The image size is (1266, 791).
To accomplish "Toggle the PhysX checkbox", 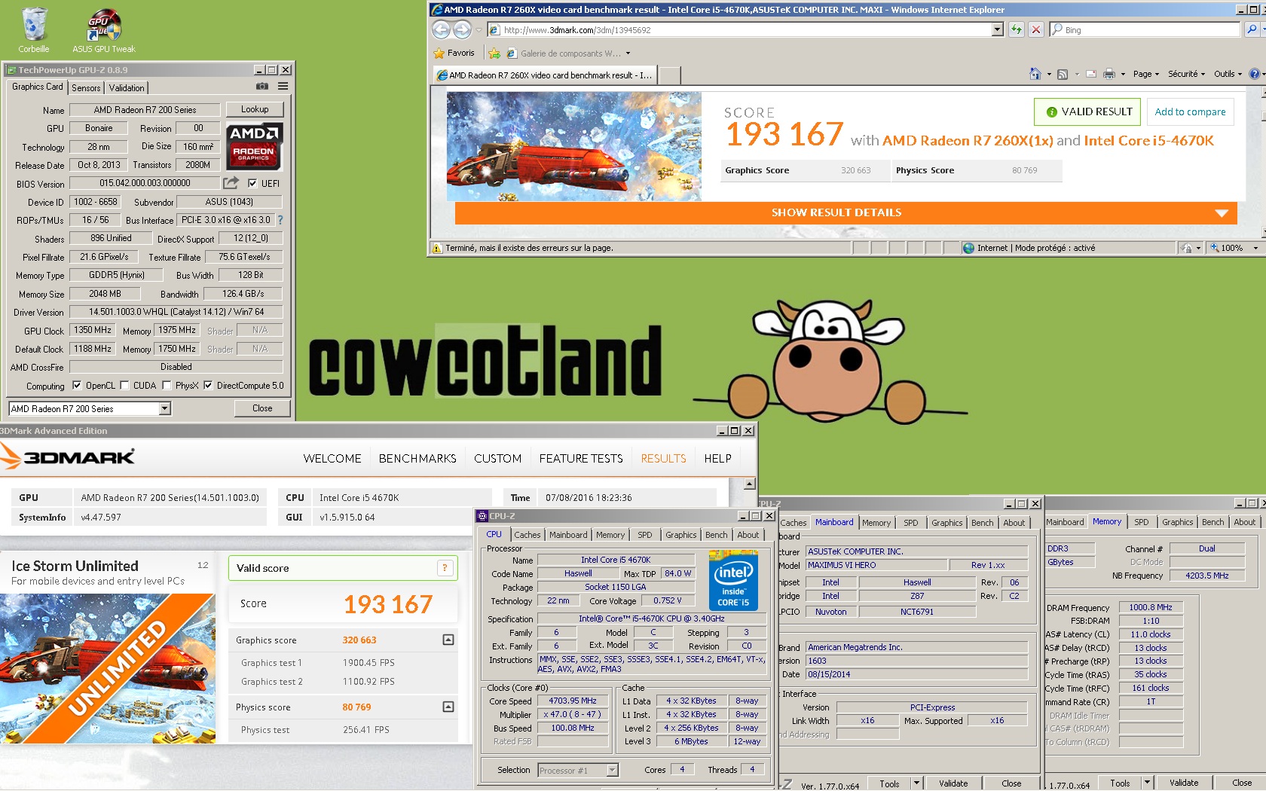I will (x=167, y=385).
